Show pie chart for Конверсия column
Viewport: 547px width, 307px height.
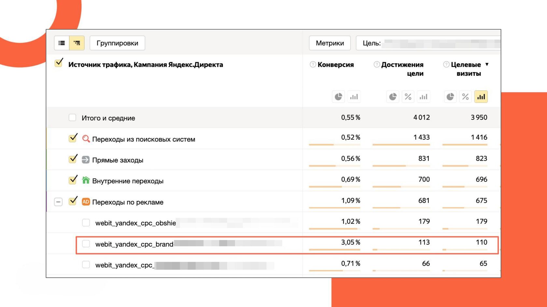click(x=338, y=97)
